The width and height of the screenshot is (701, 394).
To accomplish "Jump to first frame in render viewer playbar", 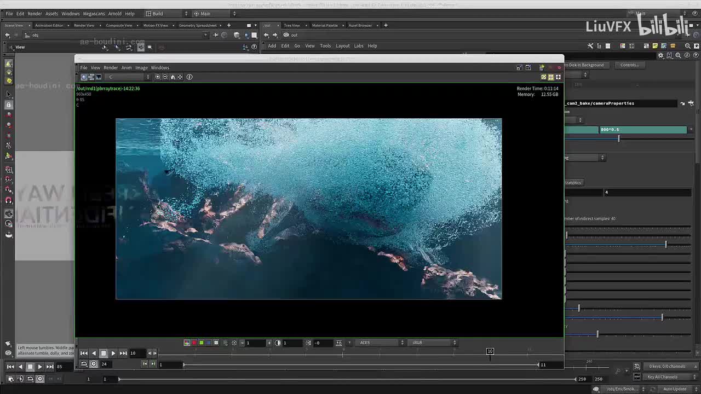I will pos(84,353).
